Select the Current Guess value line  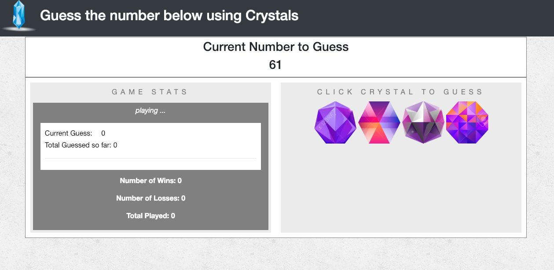coord(75,133)
